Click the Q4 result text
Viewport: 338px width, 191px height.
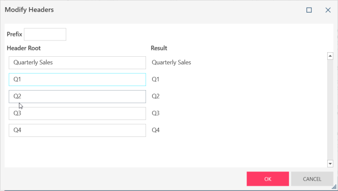[x=155, y=130]
